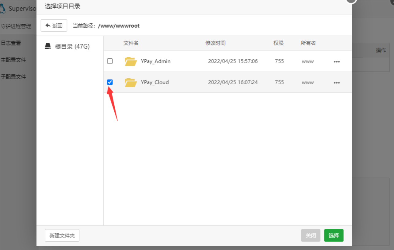The height and width of the screenshot is (250, 394).
Task: Click www owner of YPay_Cloud row
Action: [x=308, y=82]
